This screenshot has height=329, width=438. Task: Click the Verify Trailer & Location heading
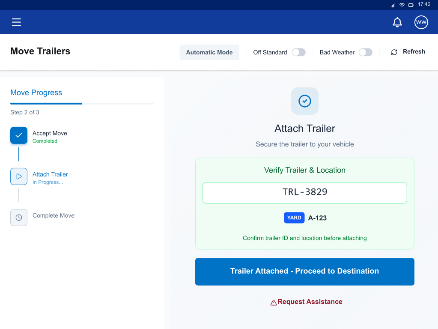point(304,170)
